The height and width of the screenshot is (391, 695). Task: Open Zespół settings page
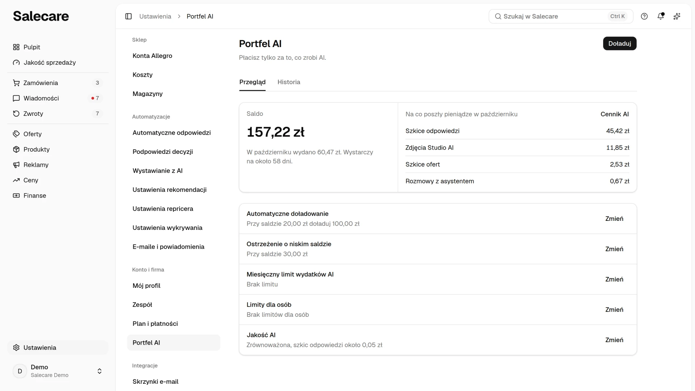tap(173, 304)
